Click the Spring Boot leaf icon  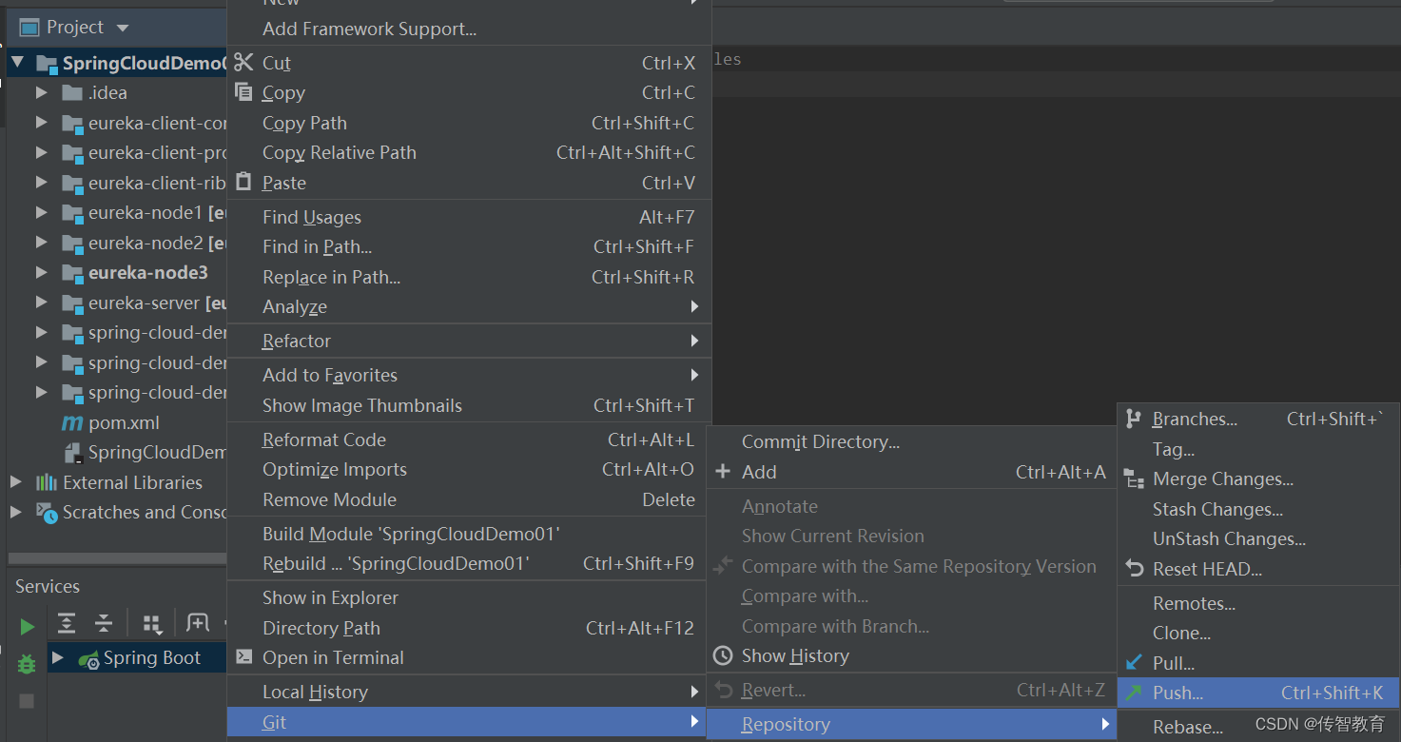pyautogui.click(x=89, y=658)
